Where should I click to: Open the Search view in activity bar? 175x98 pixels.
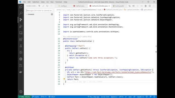click(x=21, y=13)
